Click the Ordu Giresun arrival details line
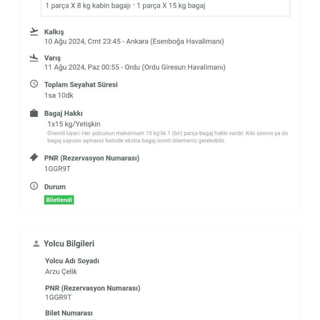This screenshot has width=320, height=320. [135, 67]
